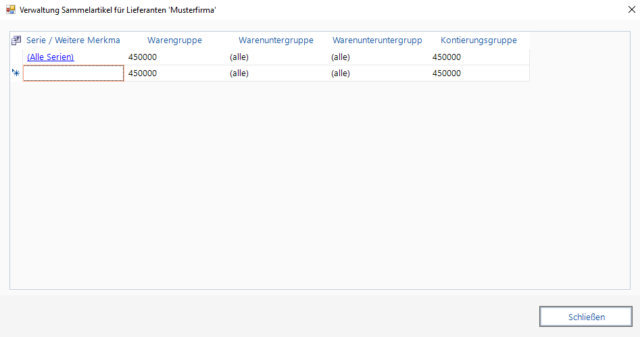Viewport: 640px width, 337px height.
Task: Click the application icon in title bar
Action: pyautogui.click(x=10, y=10)
